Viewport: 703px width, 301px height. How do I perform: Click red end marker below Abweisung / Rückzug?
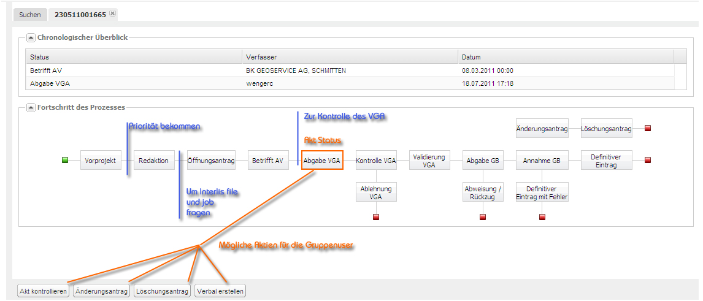tap(483, 217)
